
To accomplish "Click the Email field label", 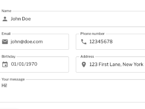I will [6, 34].
